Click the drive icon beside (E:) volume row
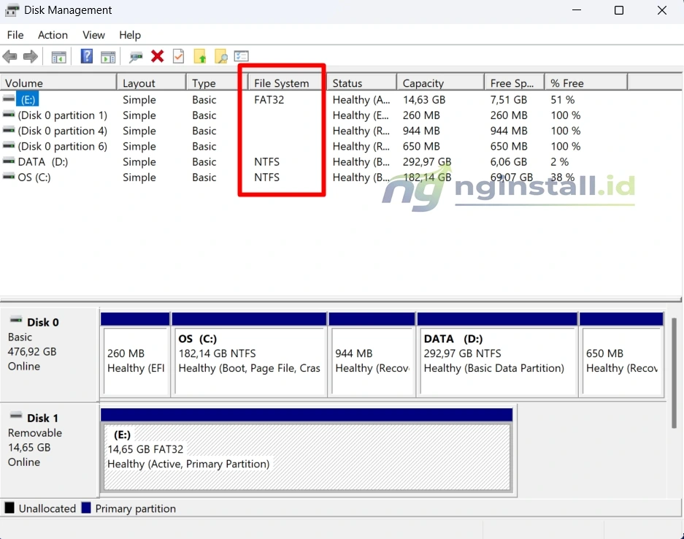The width and height of the screenshot is (684, 539). point(9,99)
